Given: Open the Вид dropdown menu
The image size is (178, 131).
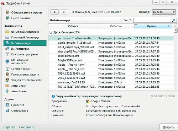Looking at the screenshot, I should click(x=127, y=20).
